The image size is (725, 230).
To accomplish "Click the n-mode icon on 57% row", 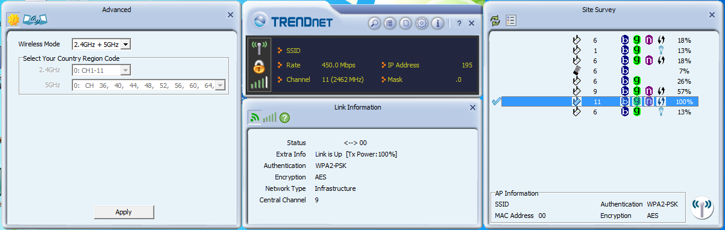I will [648, 92].
